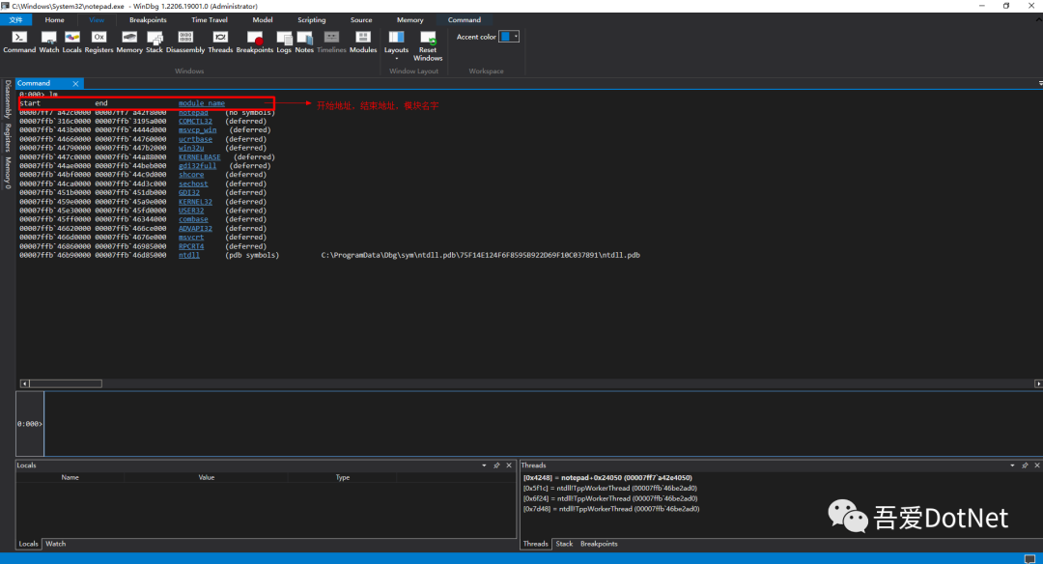Open the Layouts dropdown

point(397,45)
